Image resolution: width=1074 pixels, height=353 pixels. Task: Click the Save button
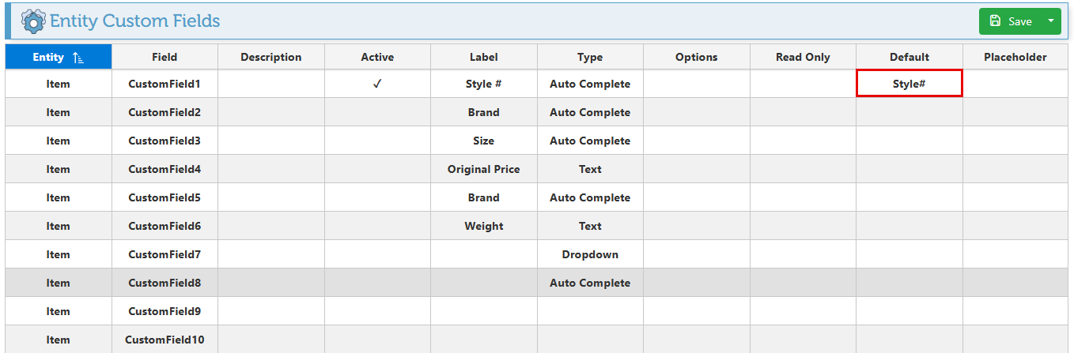pos(1011,21)
